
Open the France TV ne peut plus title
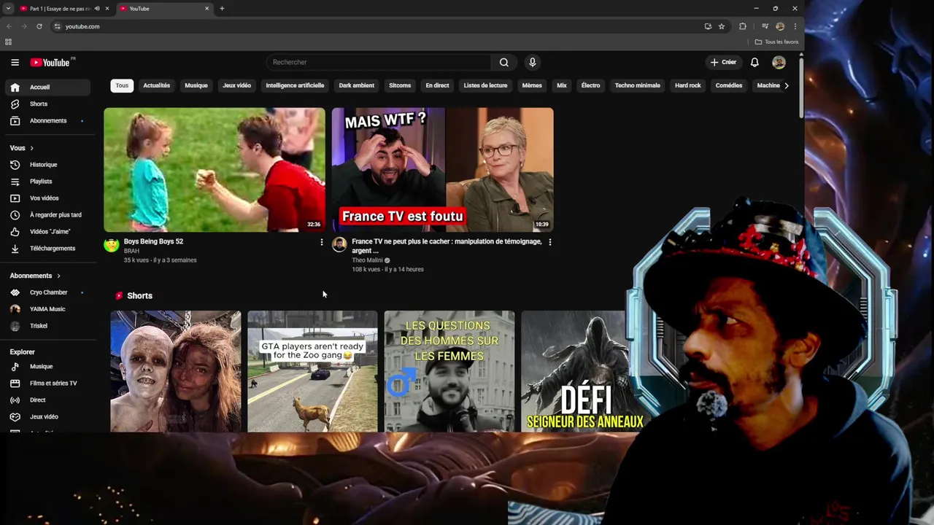point(447,246)
